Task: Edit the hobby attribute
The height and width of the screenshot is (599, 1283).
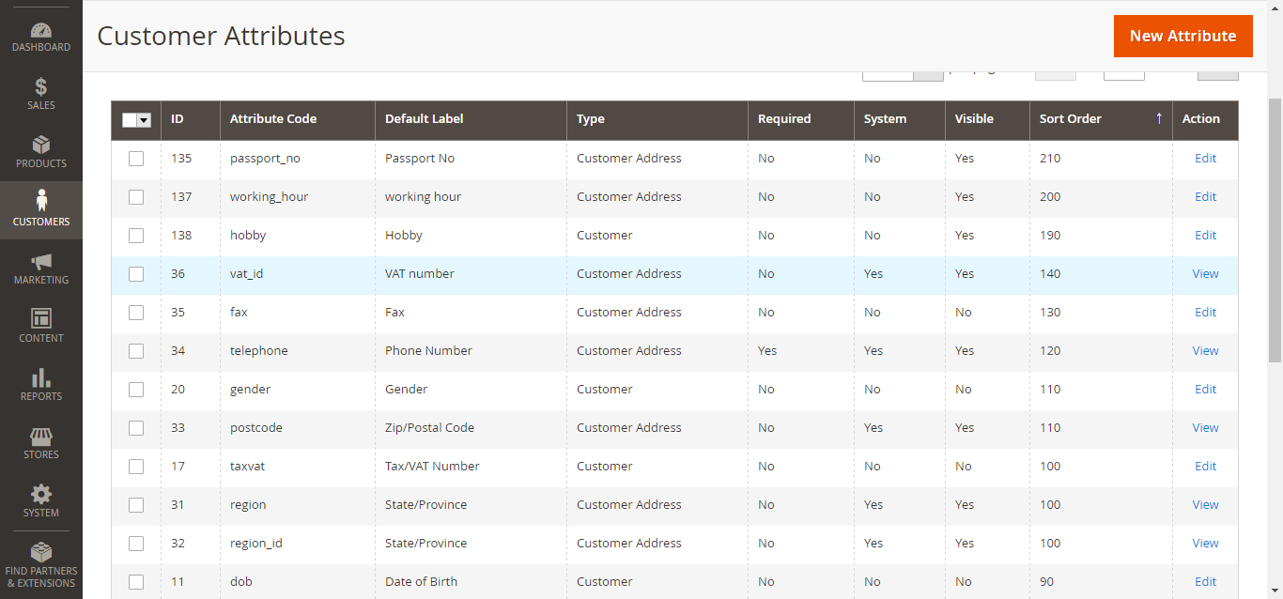Action: [x=1205, y=236]
